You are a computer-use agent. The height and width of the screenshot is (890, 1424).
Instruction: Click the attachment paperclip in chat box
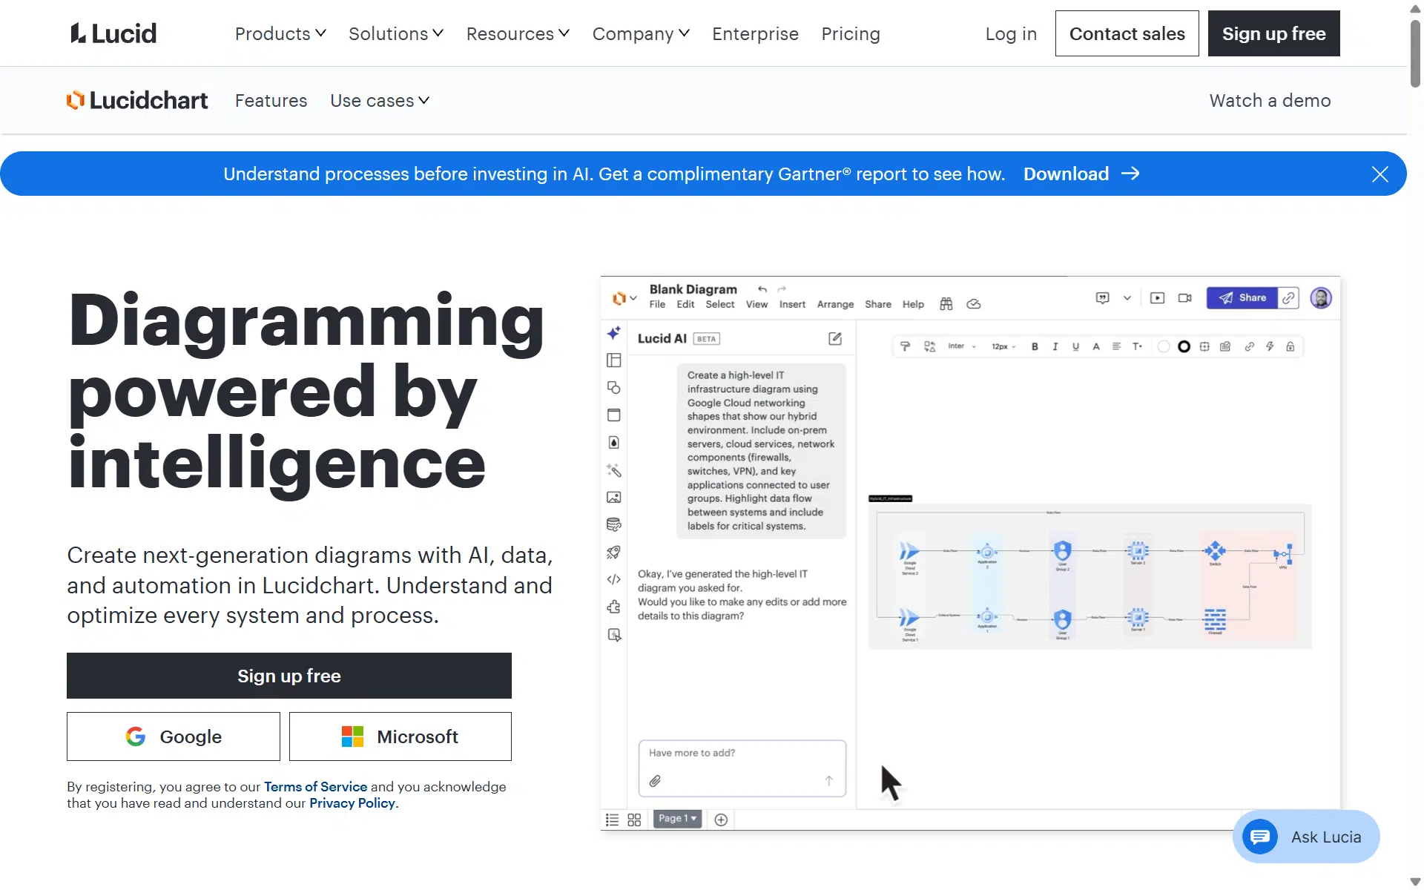(x=655, y=781)
